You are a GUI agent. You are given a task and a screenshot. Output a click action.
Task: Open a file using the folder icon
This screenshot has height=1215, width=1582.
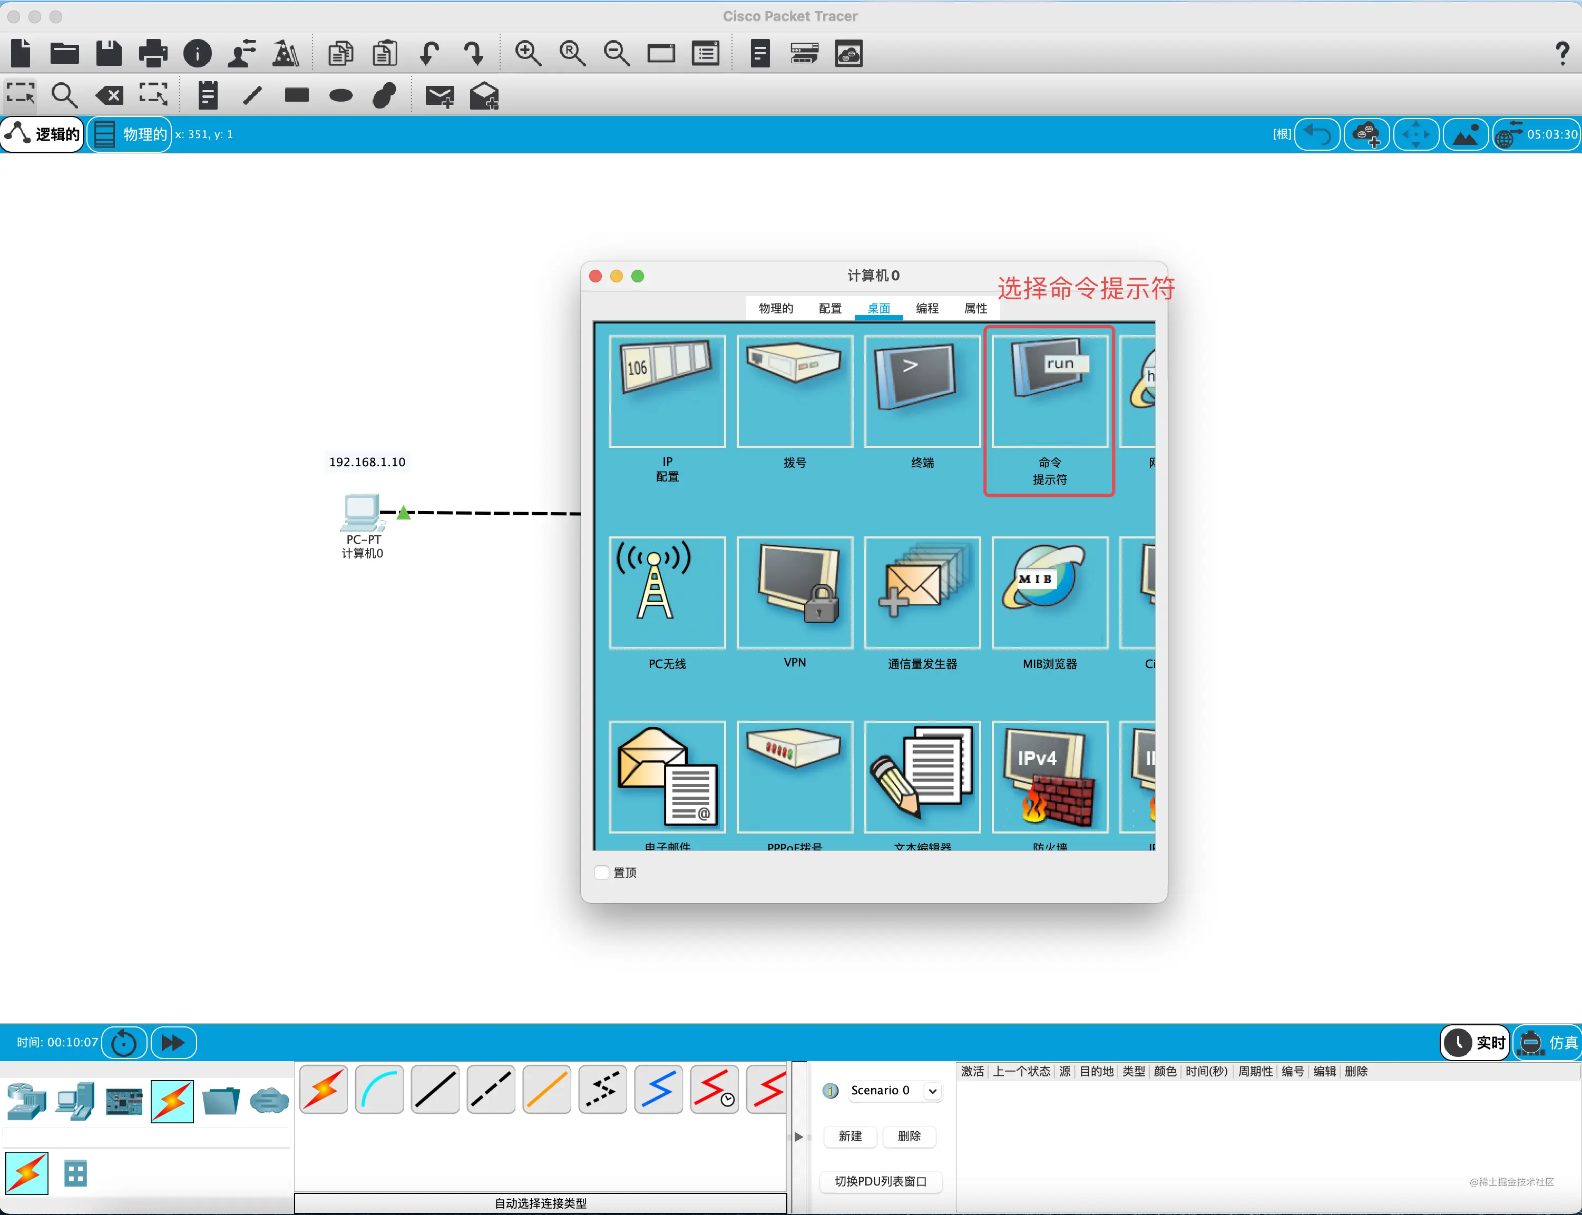[64, 53]
